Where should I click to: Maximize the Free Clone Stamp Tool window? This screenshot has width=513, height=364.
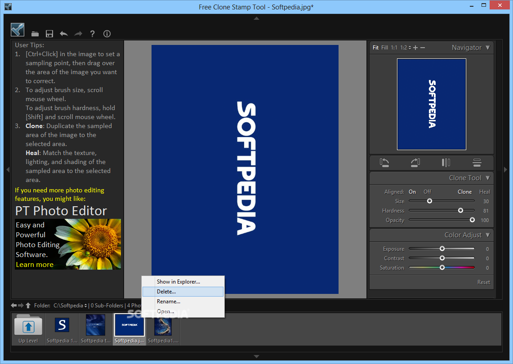pos(484,5)
